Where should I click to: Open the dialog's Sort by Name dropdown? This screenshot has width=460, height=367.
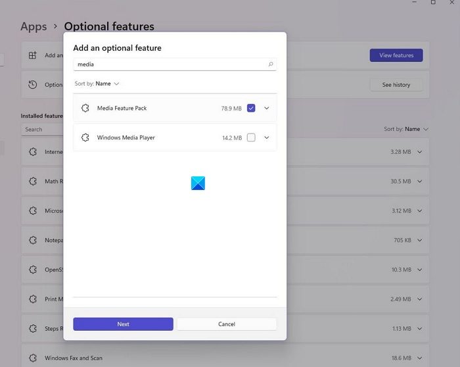(107, 84)
